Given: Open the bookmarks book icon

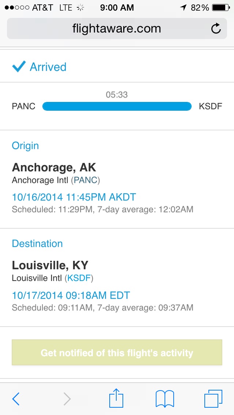Looking at the screenshot, I should pos(165,399).
